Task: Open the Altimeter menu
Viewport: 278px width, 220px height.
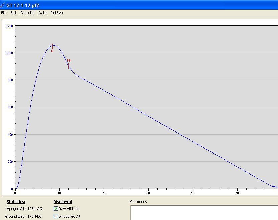Action: pos(27,13)
